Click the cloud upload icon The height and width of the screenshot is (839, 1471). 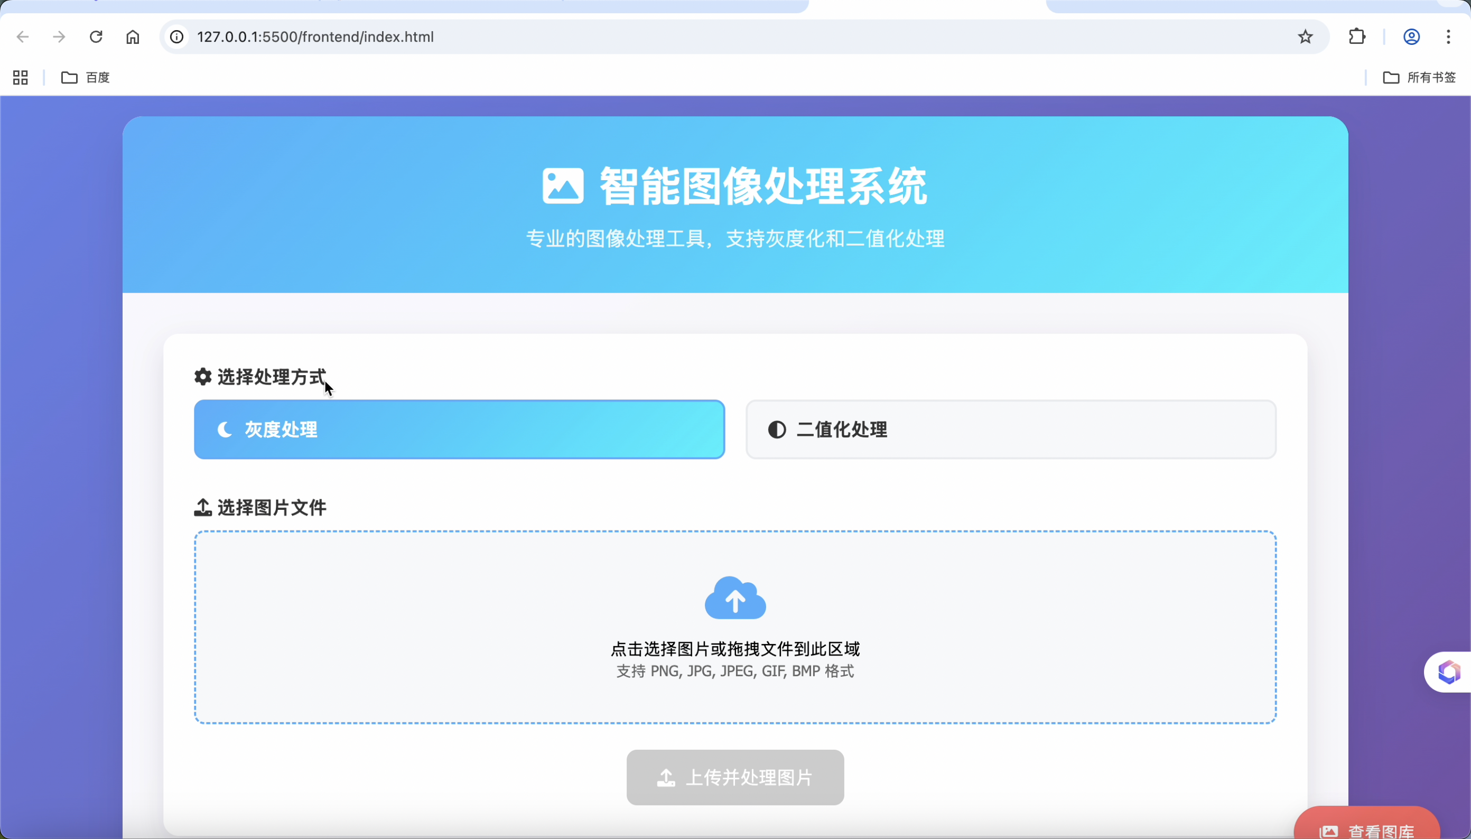(x=735, y=598)
